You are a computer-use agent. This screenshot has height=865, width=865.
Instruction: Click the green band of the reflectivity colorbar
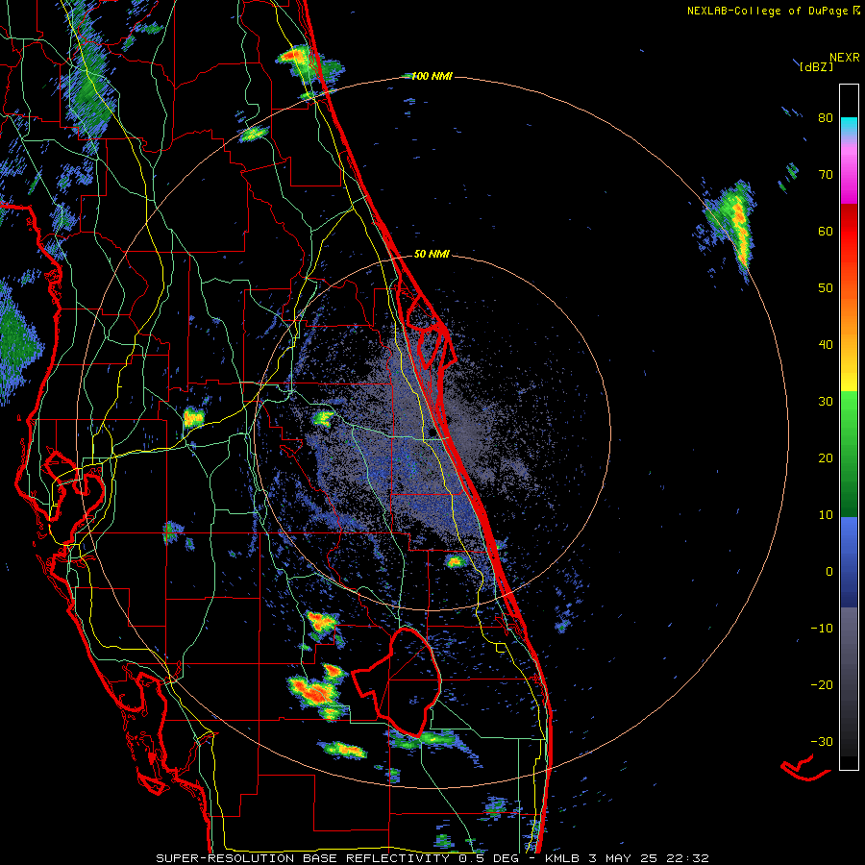coord(849,454)
